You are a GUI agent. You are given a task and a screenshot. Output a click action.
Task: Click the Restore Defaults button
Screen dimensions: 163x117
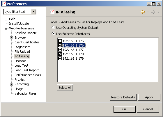point(123,97)
